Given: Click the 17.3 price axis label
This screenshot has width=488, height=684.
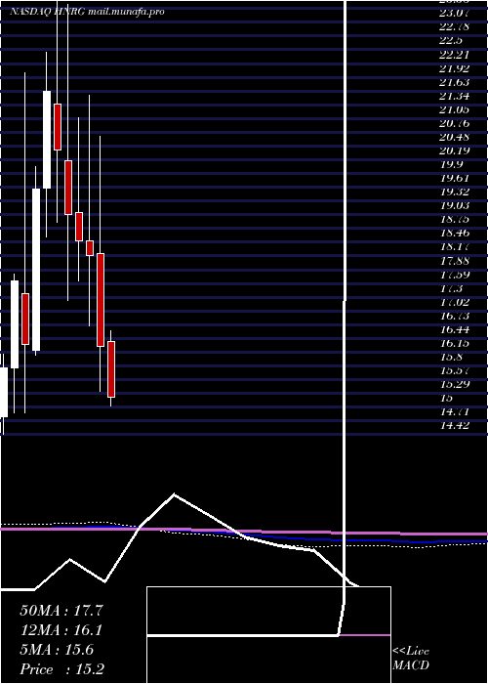Looking at the screenshot, I should pyautogui.click(x=452, y=288).
